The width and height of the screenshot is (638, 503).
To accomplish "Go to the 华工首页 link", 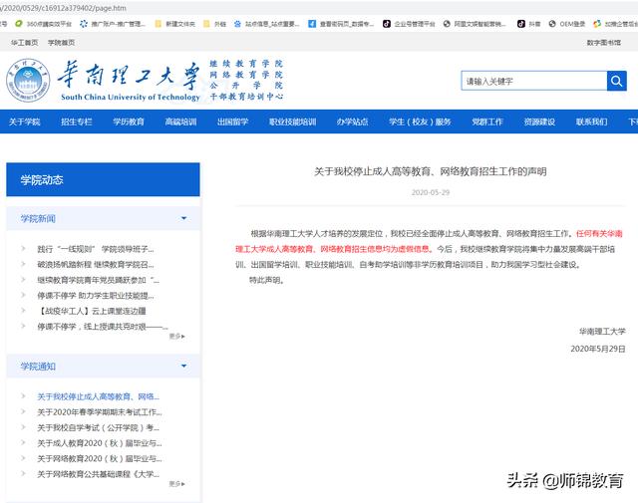I will click(x=24, y=42).
